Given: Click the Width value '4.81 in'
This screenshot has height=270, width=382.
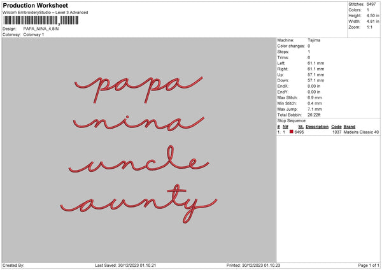Looking at the screenshot, I should pos(372,22).
